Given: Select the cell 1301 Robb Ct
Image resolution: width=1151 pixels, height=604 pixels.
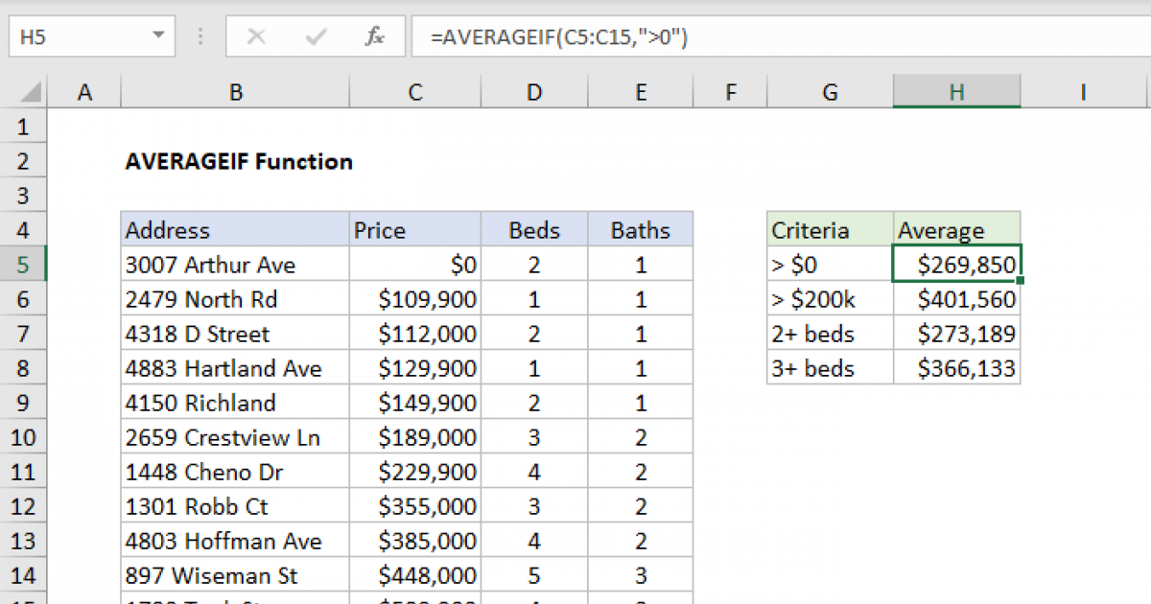Looking at the screenshot, I should [235, 506].
